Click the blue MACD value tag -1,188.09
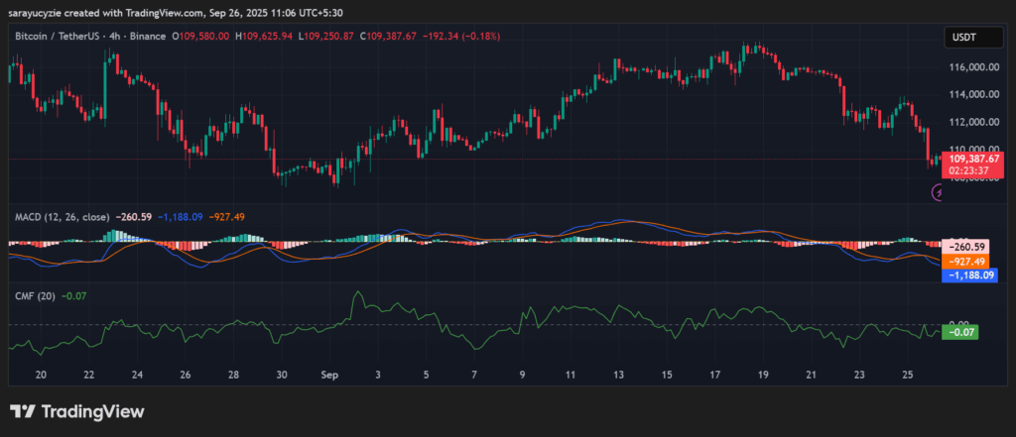 tap(971, 275)
